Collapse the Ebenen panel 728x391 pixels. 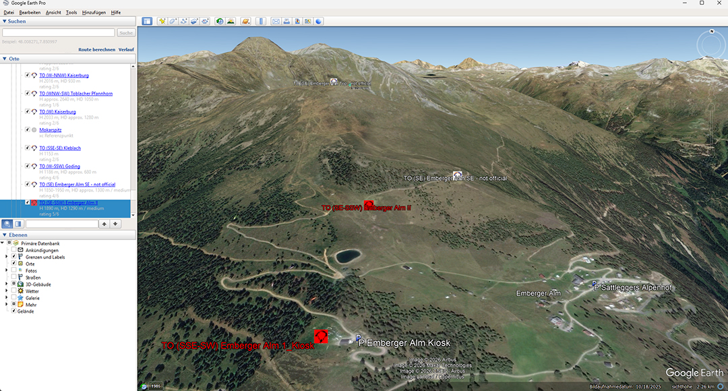tap(5, 235)
